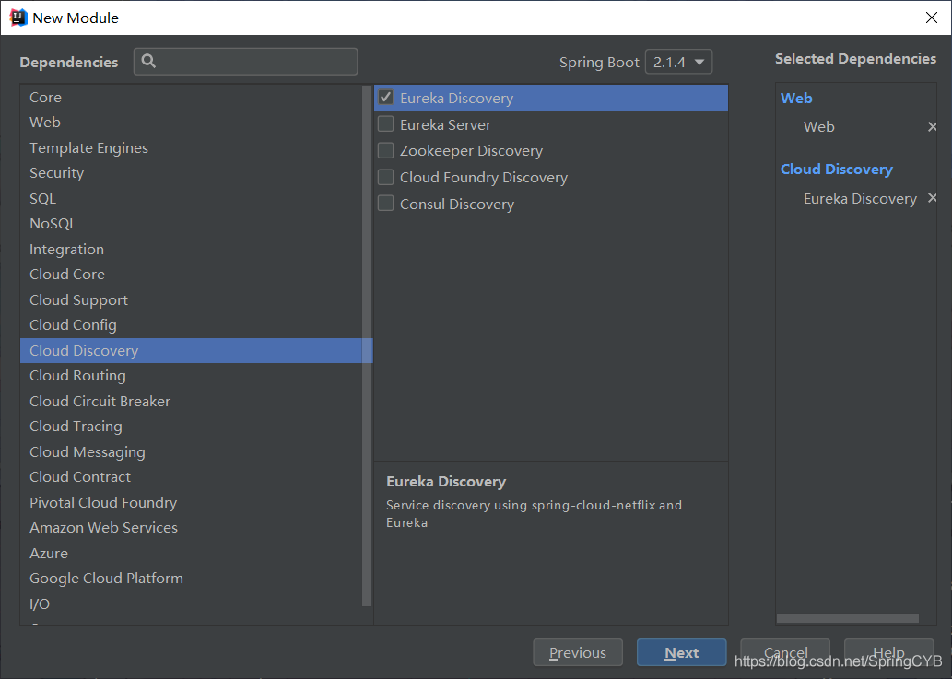Choose the NoSQL category
The height and width of the screenshot is (679, 952).
(x=191, y=224)
